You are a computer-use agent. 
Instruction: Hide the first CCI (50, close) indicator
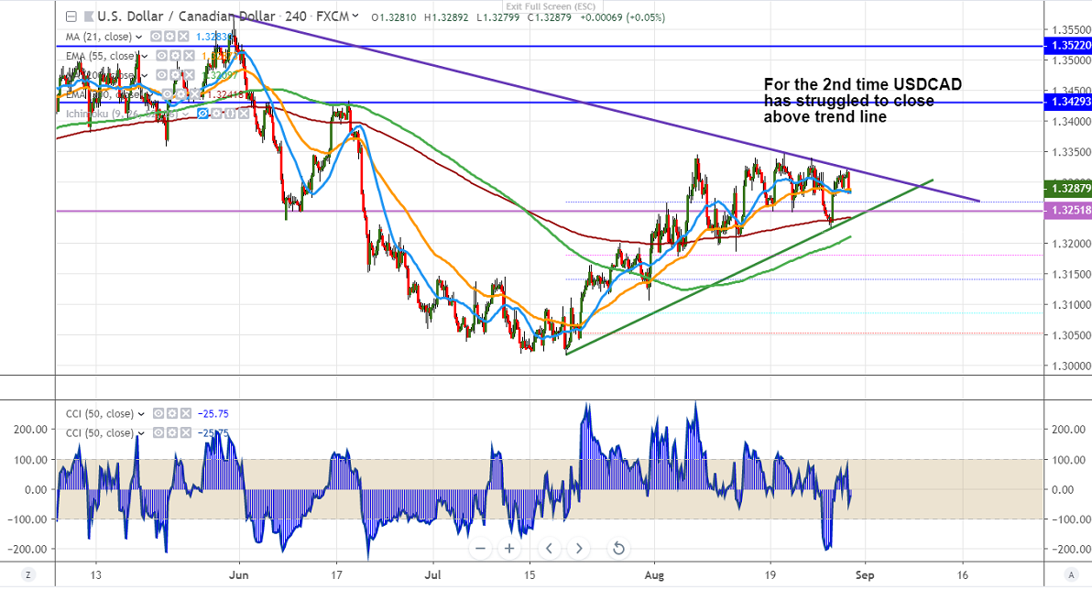[x=158, y=414]
